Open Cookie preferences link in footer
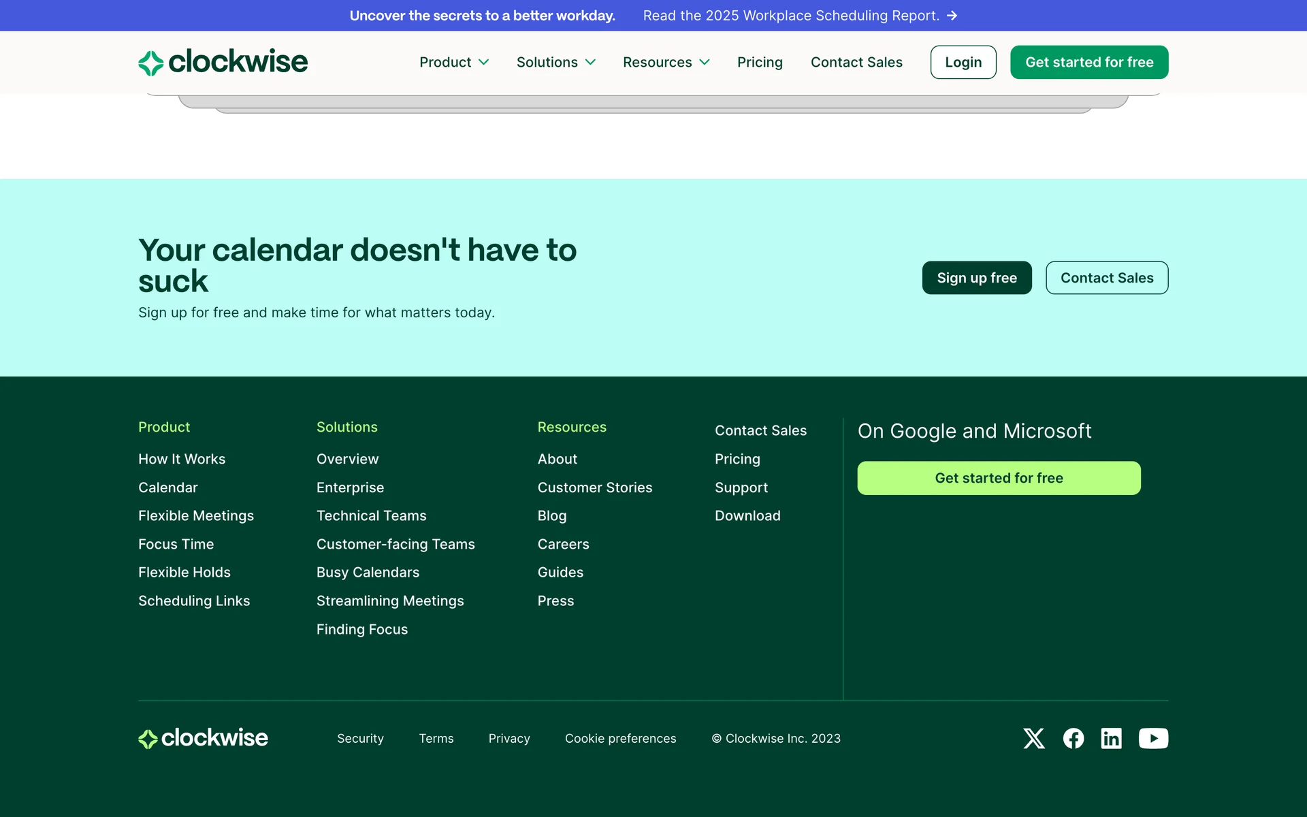 point(620,738)
